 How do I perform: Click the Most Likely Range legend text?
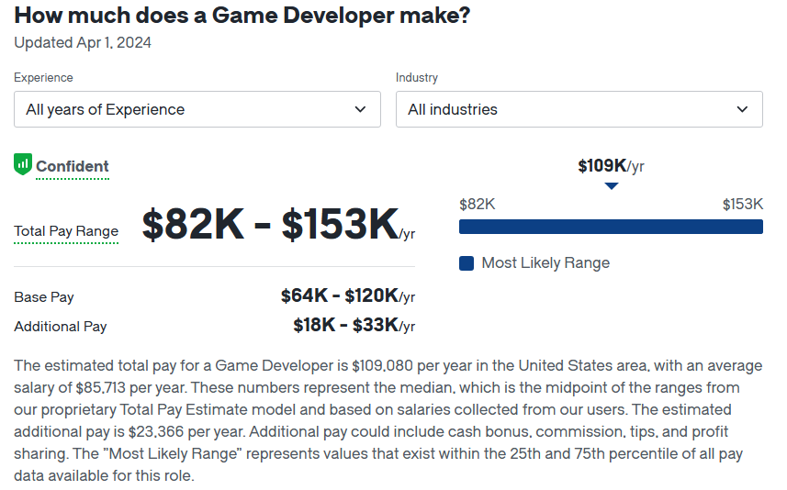point(545,262)
